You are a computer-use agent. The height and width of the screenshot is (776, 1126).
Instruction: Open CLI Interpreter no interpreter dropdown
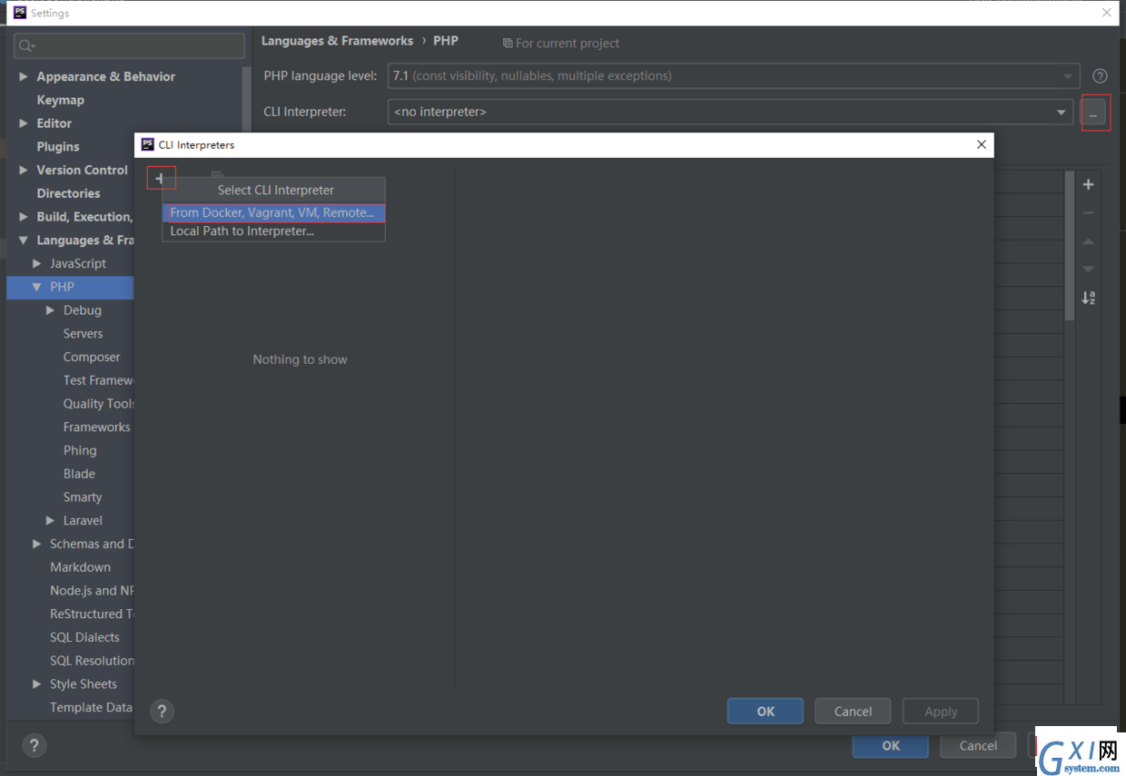point(730,113)
